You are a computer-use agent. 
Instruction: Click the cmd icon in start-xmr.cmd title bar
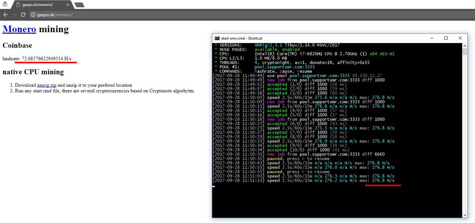click(x=217, y=38)
